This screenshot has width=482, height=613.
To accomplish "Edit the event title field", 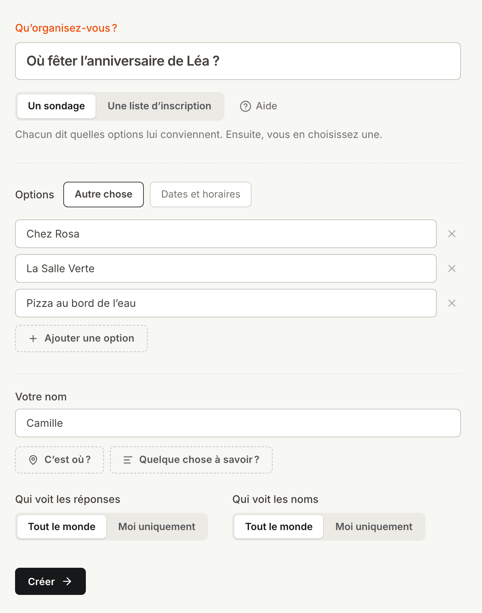I will 238,61.
